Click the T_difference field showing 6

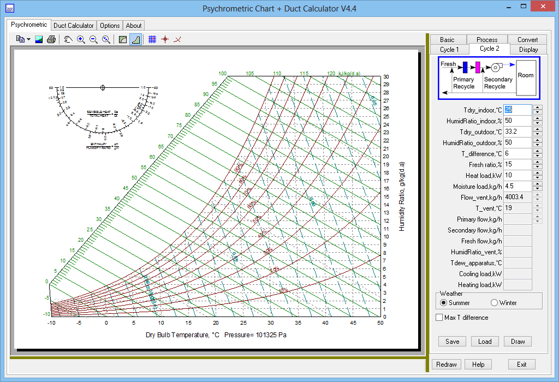[518, 153]
